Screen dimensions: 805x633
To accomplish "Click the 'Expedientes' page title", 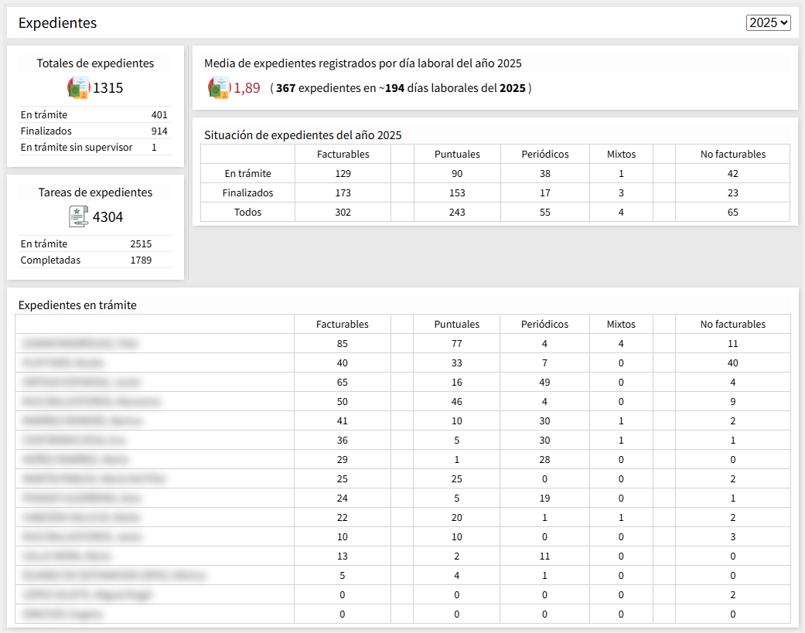I will (57, 23).
